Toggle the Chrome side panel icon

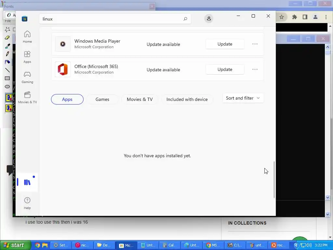(305, 17)
